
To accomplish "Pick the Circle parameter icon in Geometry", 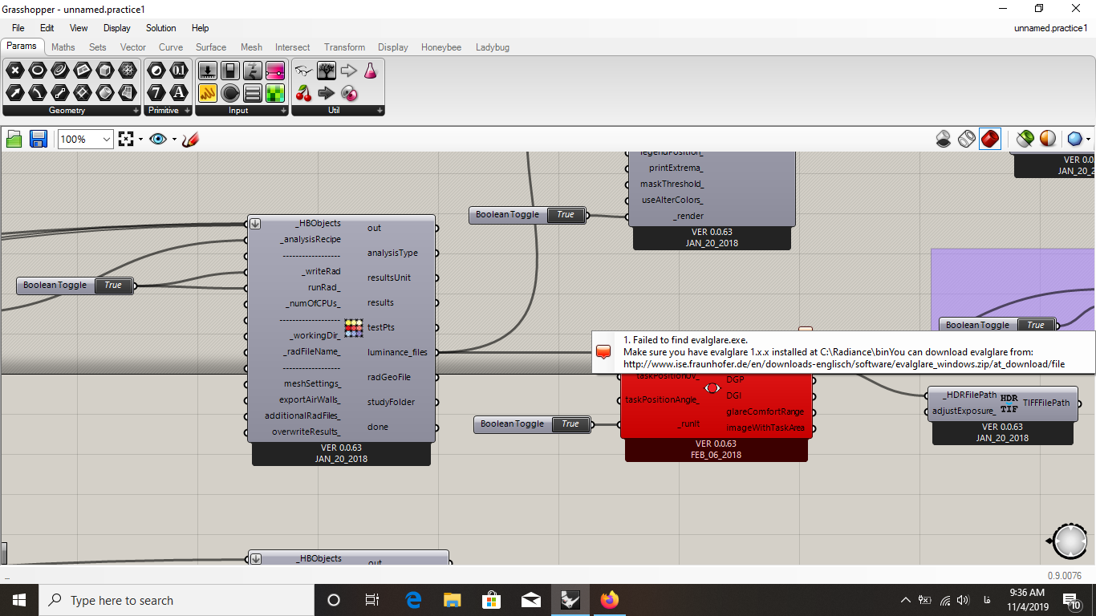I will (37, 71).
